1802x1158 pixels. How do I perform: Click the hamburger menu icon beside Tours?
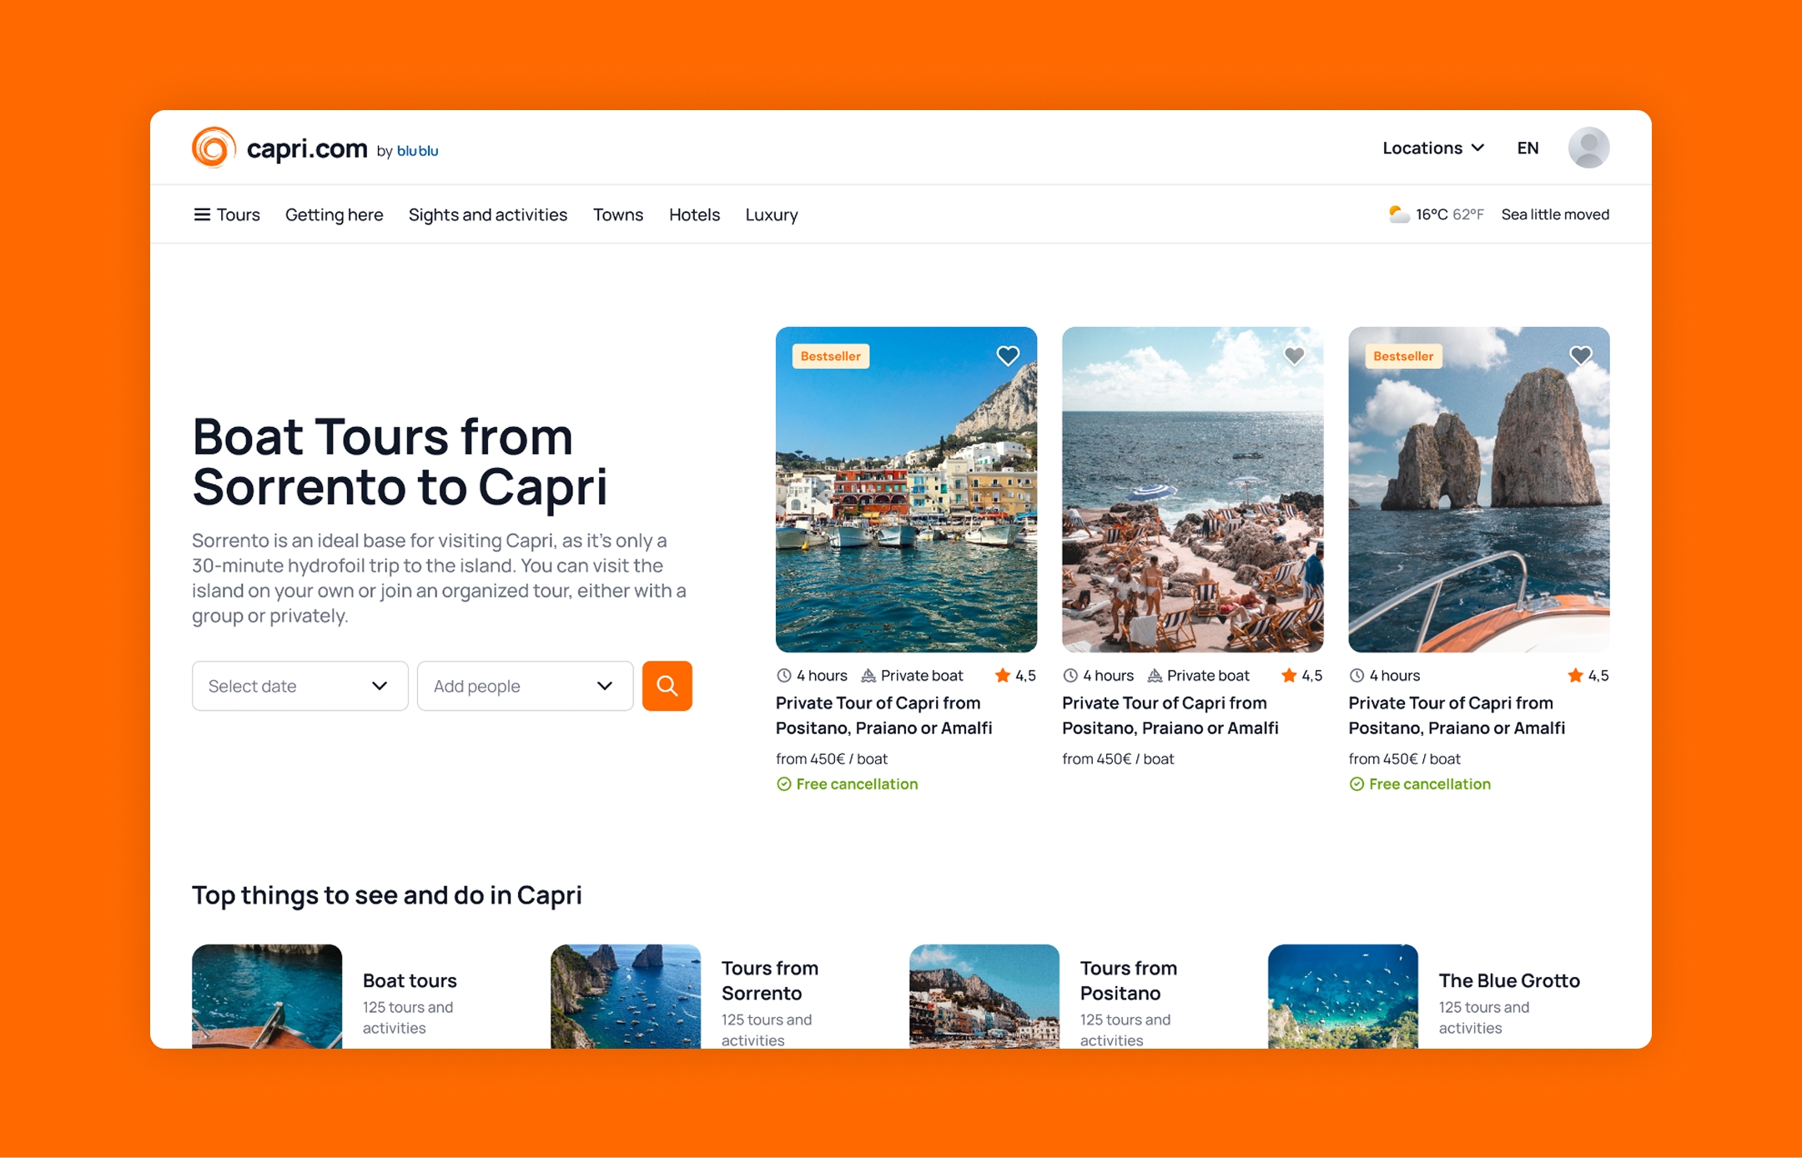pos(201,214)
